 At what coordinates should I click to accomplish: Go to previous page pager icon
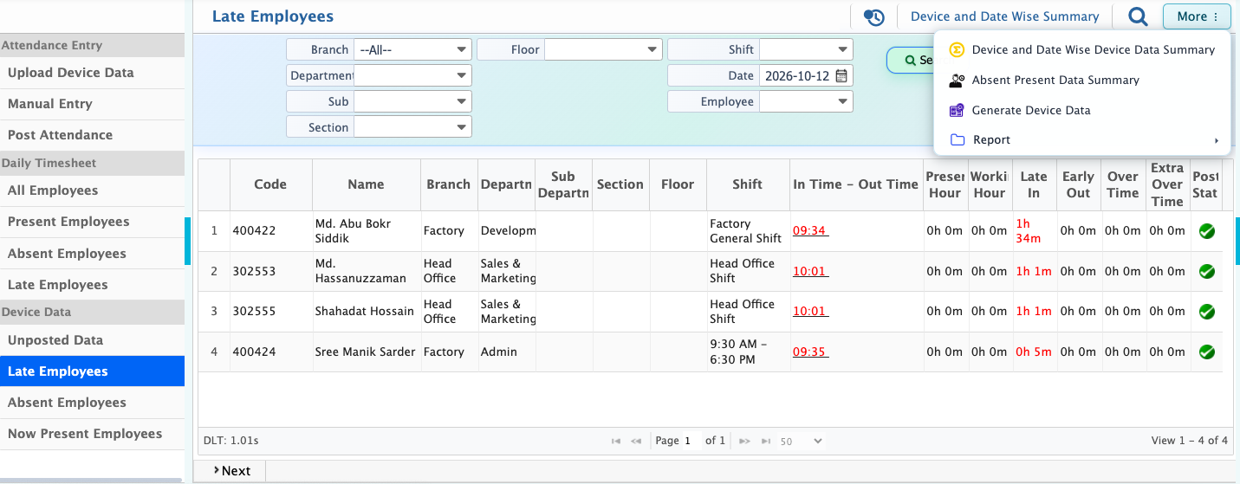point(636,441)
